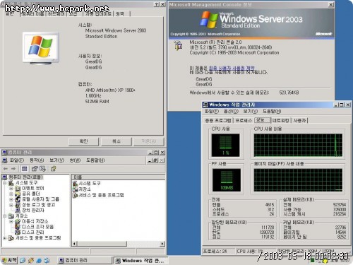
Task: Collapse the 시스템 도구 tree node
Action: (x=4, y=183)
